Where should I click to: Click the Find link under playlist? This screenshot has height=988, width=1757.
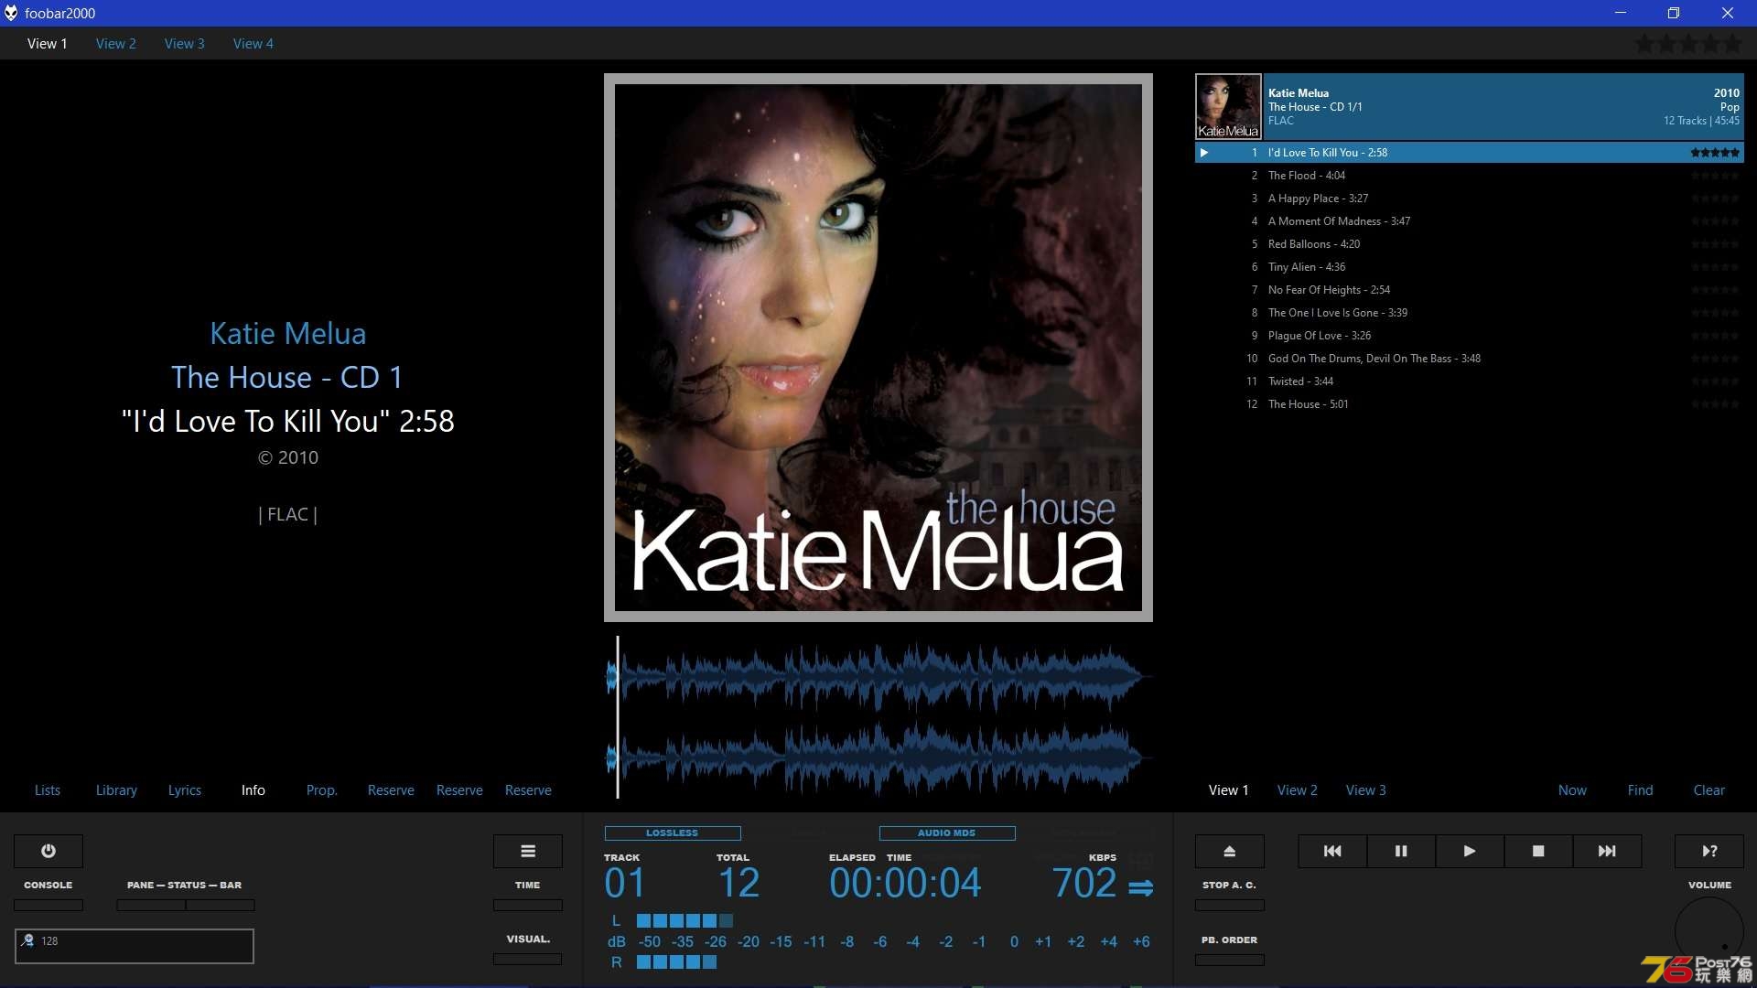click(1641, 789)
